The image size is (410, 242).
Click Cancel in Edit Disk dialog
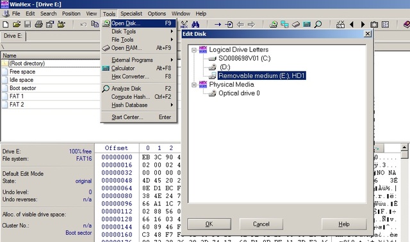[261, 224]
